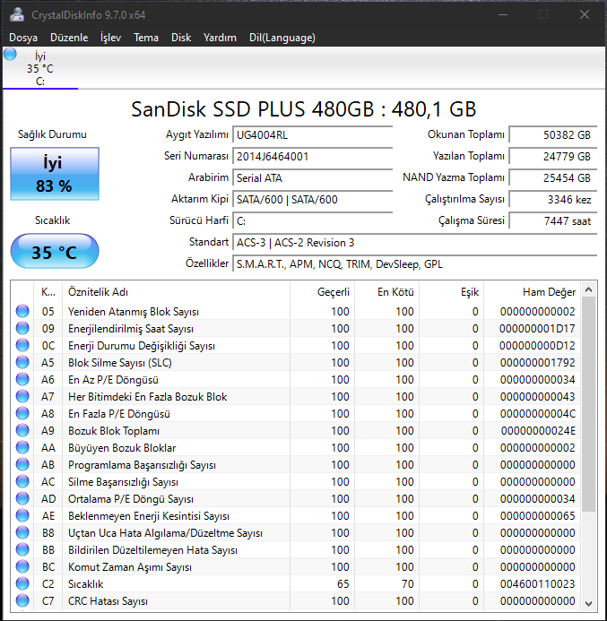Click the 35 °C temperature button

(55, 252)
